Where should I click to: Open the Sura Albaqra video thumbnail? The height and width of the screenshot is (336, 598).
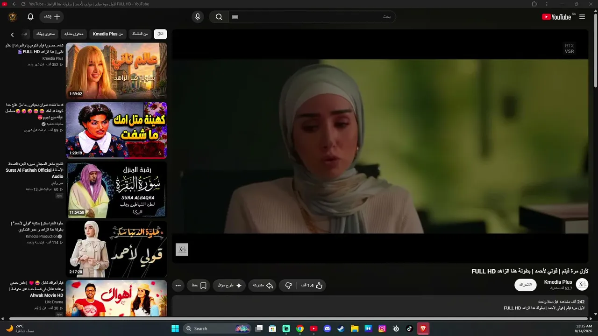(116, 190)
